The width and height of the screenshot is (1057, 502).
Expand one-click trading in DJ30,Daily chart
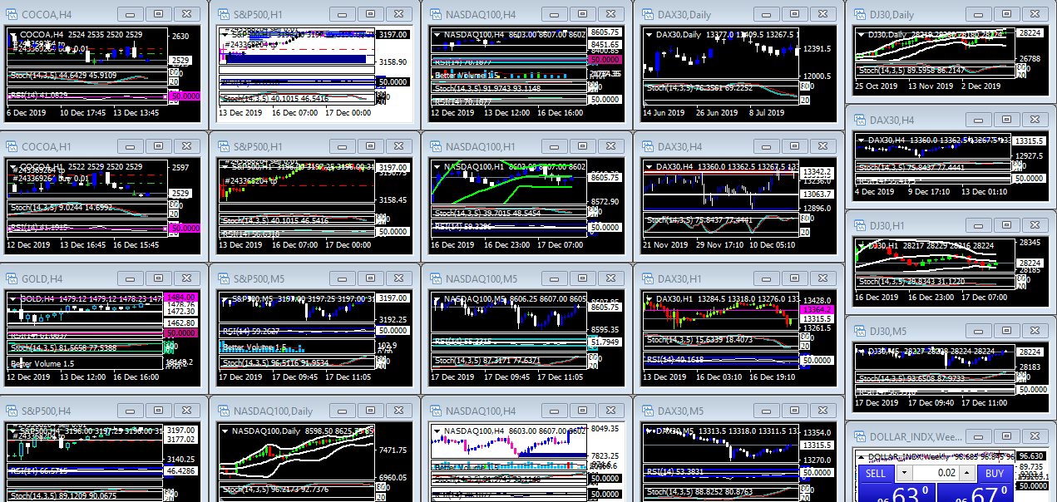(861, 34)
